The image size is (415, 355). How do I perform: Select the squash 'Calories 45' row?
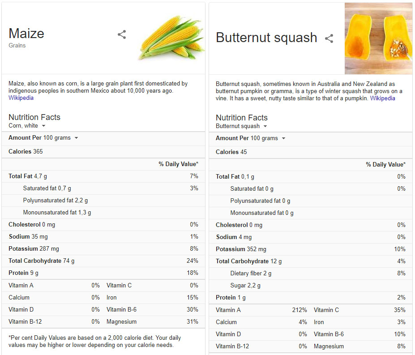click(x=311, y=152)
